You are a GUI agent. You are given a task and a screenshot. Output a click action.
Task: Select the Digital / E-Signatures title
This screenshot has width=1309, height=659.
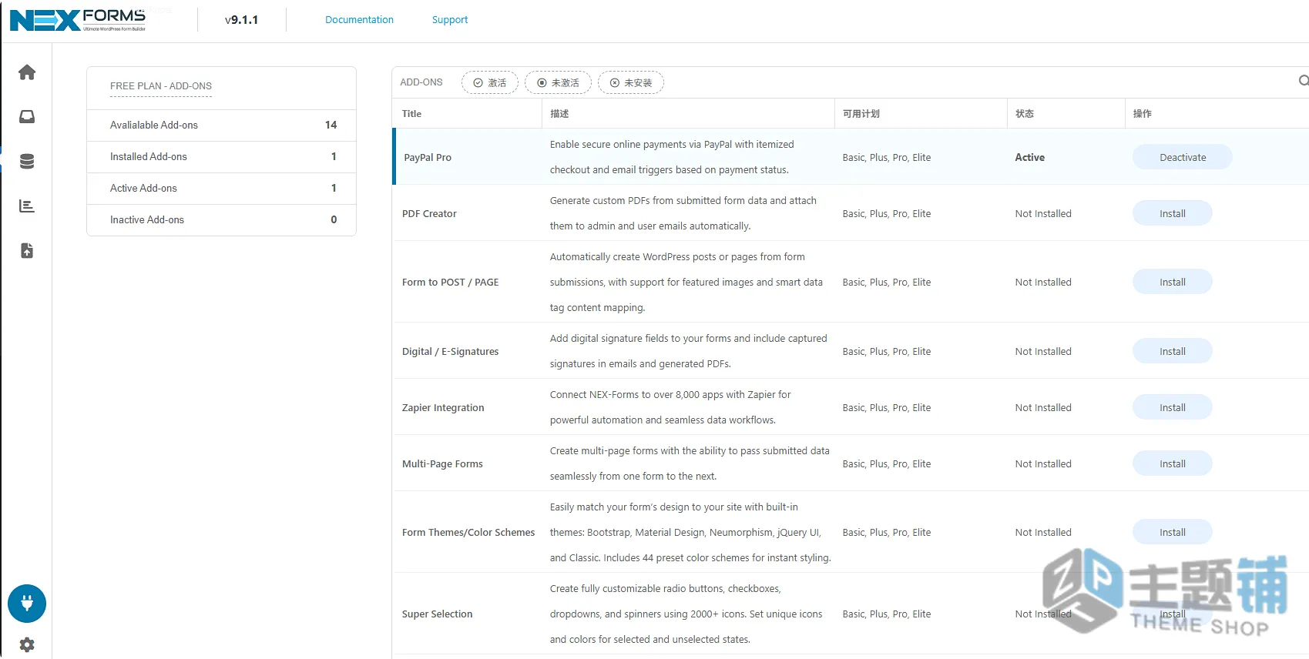pyautogui.click(x=450, y=351)
